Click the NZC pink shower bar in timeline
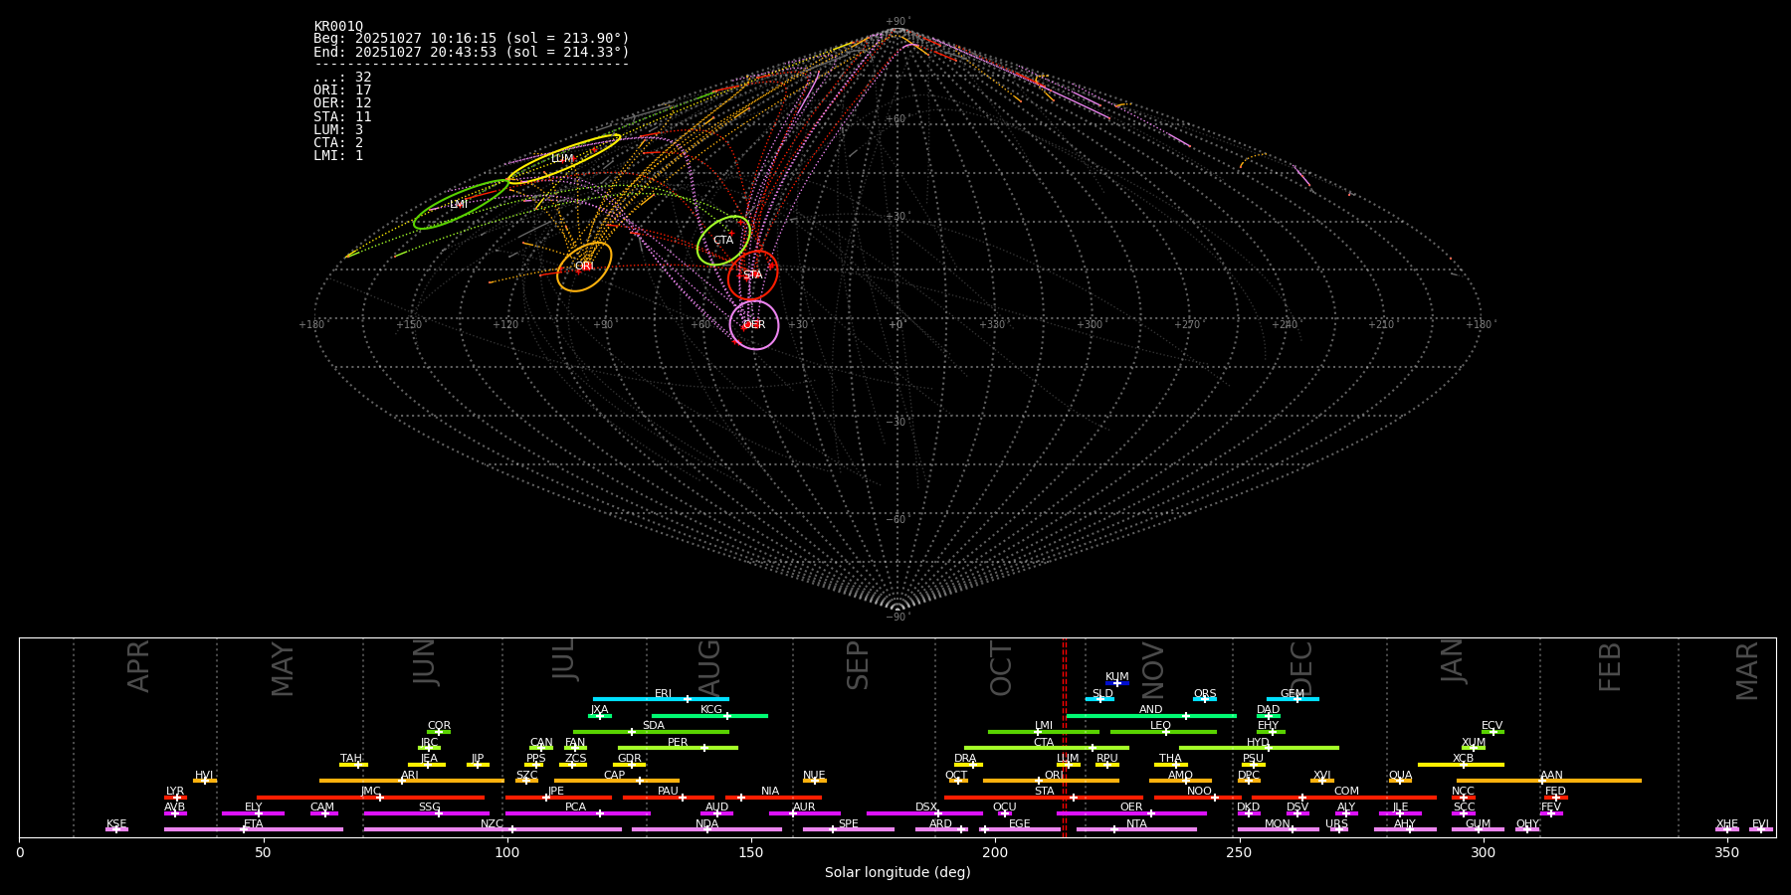1791x895 pixels. pyautogui.click(x=493, y=829)
